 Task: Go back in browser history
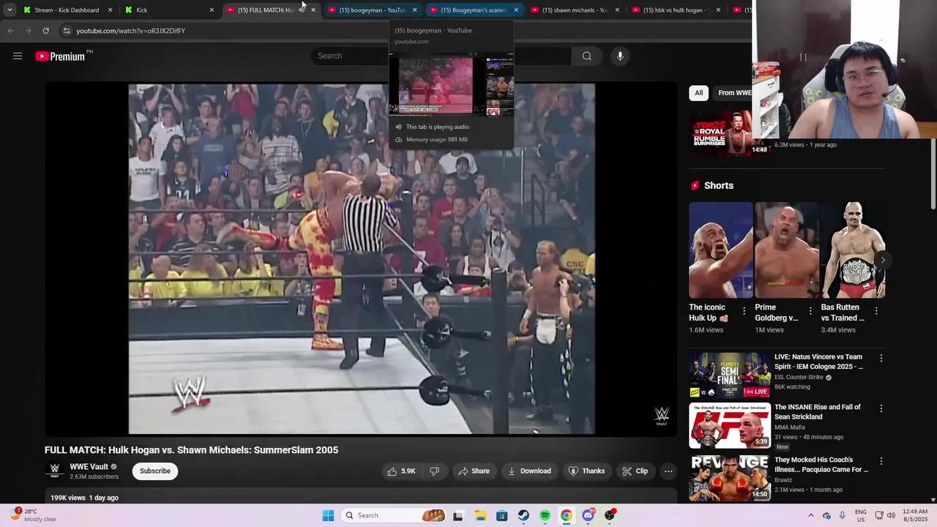click(10, 31)
